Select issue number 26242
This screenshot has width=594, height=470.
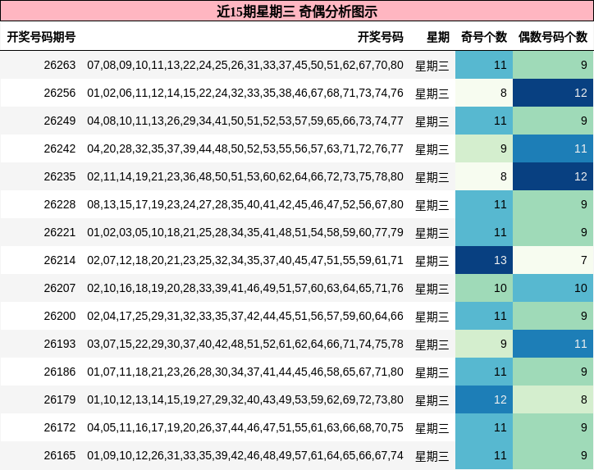point(59,148)
